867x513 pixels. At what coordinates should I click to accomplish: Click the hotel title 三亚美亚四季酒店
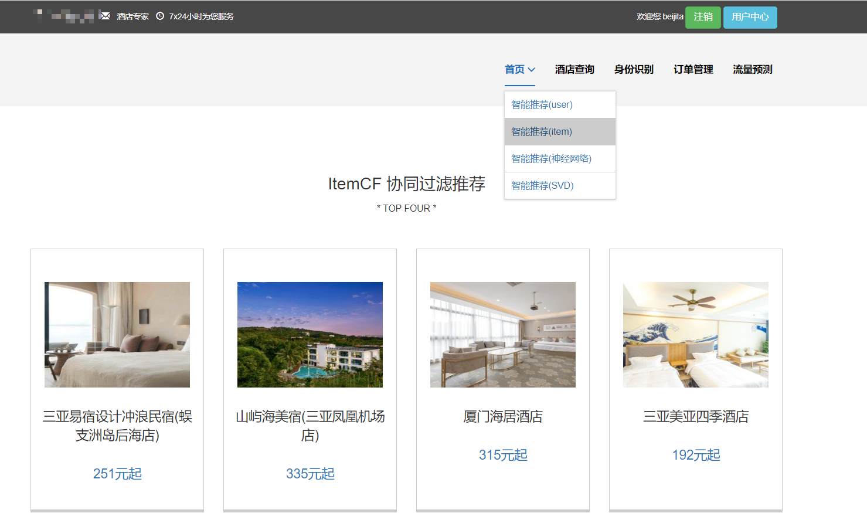[x=696, y=416]
